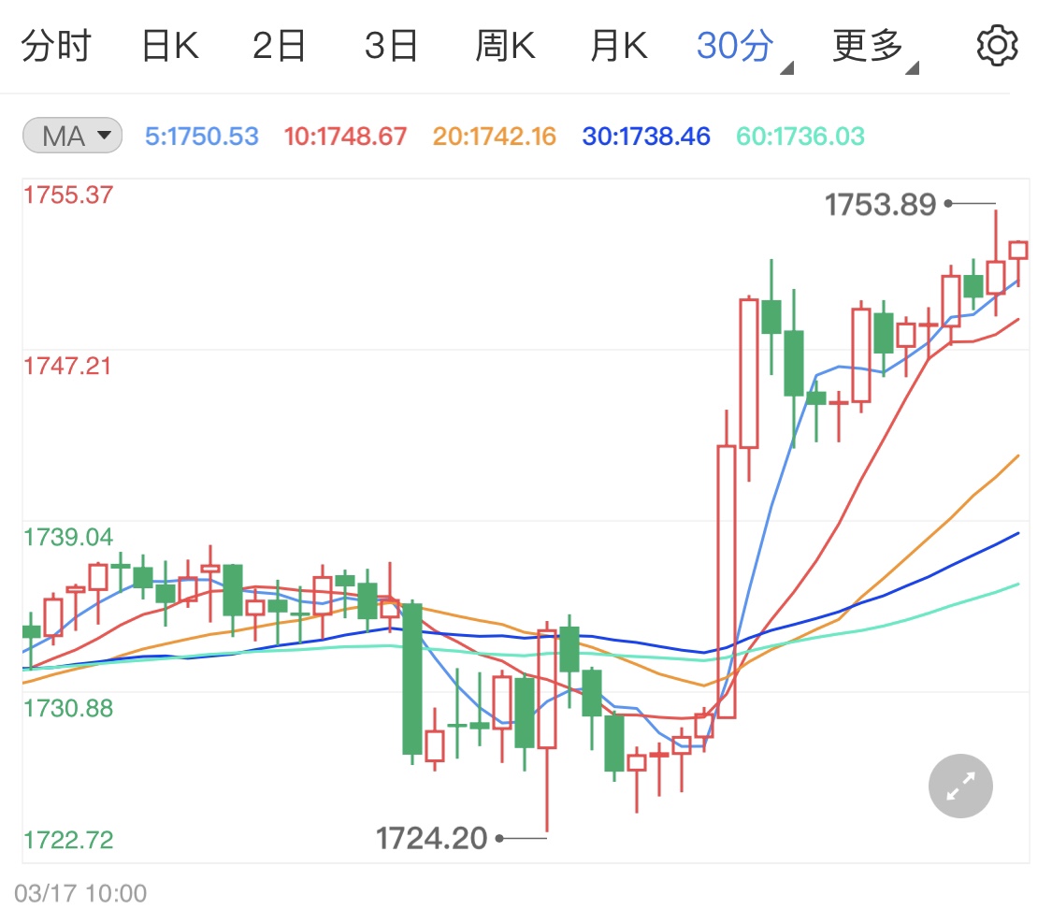Click the axis label 1730.88
Viewport: 1052px width, 924px height.
68,709
